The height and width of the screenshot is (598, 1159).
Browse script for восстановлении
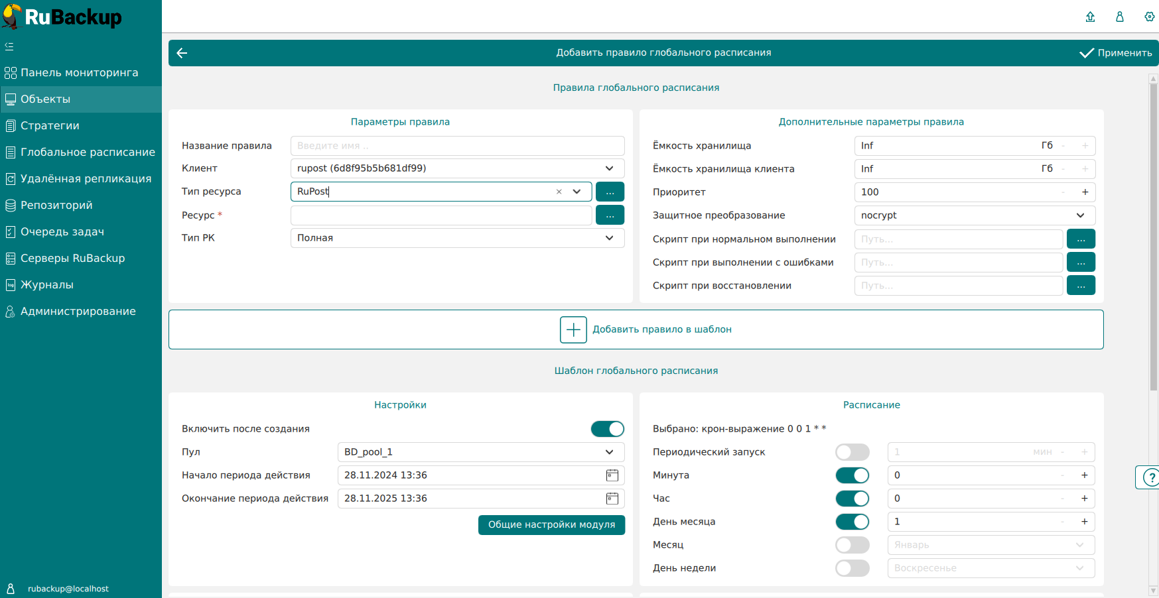(x=1081, y=285)
